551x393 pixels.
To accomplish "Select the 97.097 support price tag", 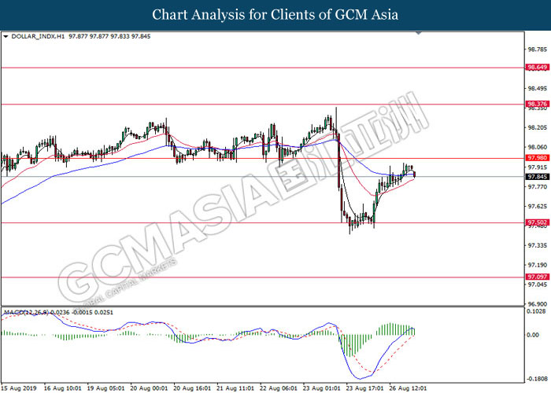I will [x=537, y=277].
